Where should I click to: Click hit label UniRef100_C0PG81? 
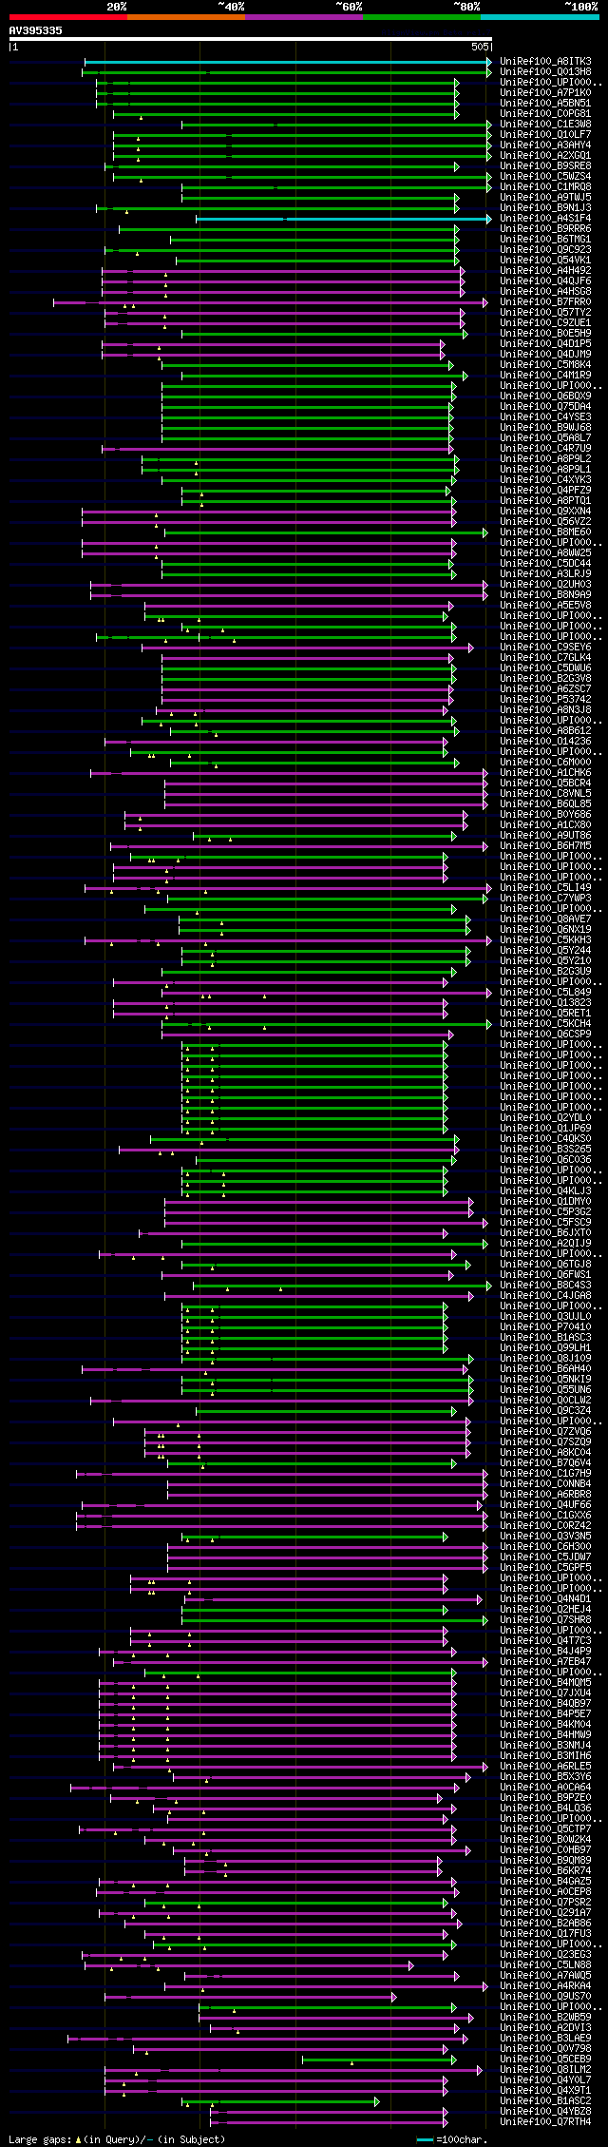[545, 114]
